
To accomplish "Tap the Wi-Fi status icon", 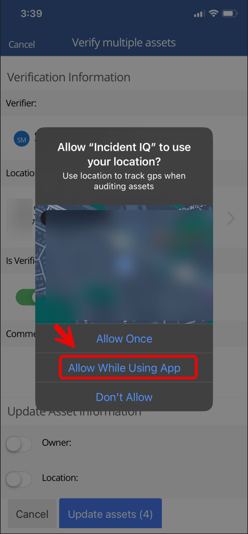I will pyautogui.click(x=213, y=14).
